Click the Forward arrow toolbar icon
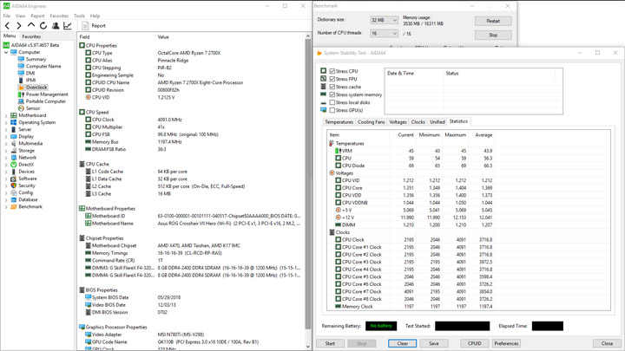 click(x=19, y=26)
